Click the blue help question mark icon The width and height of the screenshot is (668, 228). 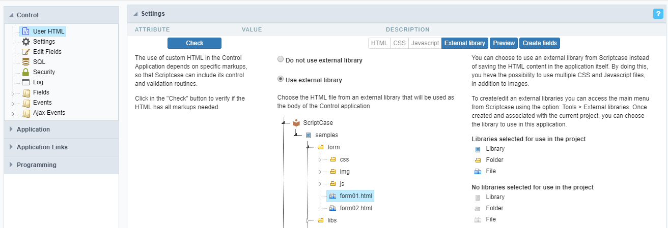[657, 14]
